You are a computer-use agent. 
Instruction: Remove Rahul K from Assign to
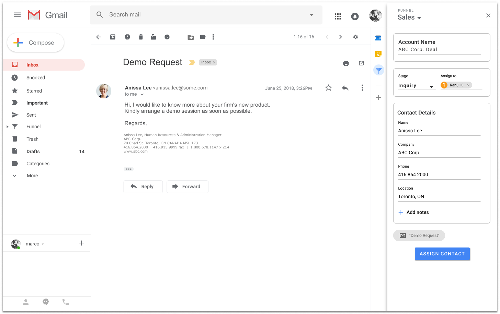[468, 85]
